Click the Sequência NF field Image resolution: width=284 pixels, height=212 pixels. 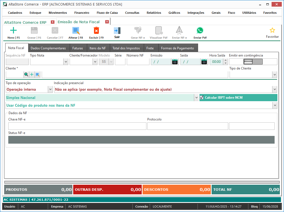[17, 62]
